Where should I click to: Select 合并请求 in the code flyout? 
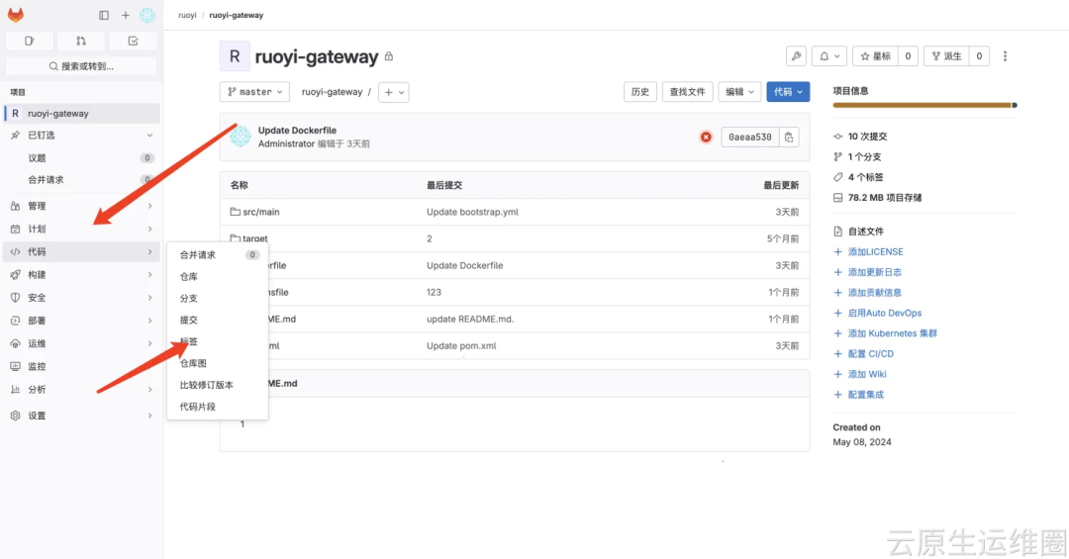(218, 255)
